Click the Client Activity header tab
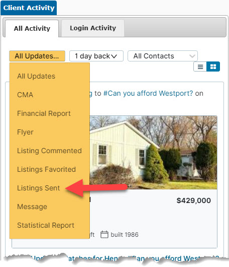Screen dimensions: 229x267 click(29, 8)
